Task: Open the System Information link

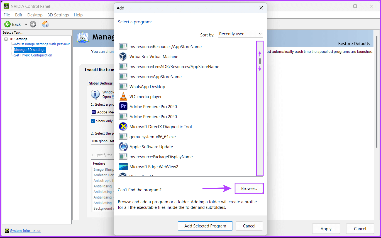Action: pyautogui.click(x=26, y=230)
